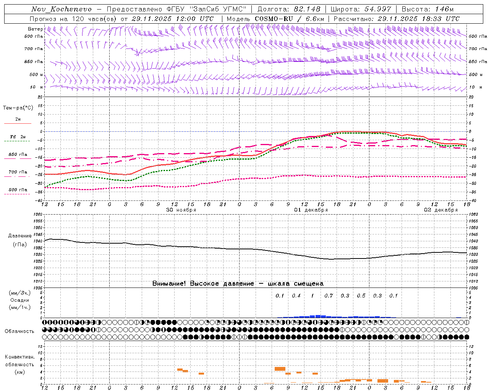Click the (км) units label
The image size is (489, 391).
19,372
